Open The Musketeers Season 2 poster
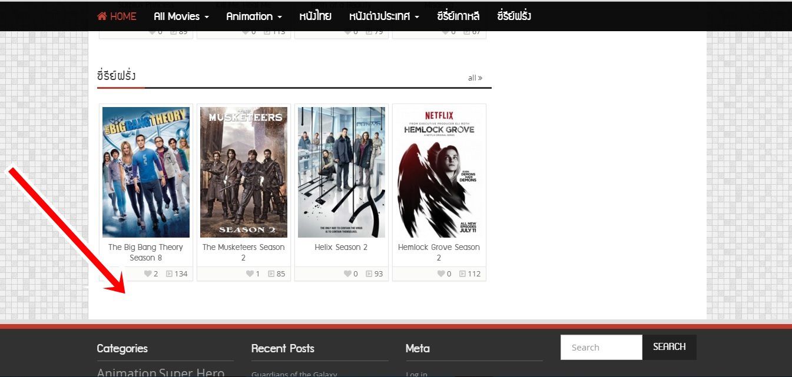This screenshot has height=377, width=792. (244, 172)
